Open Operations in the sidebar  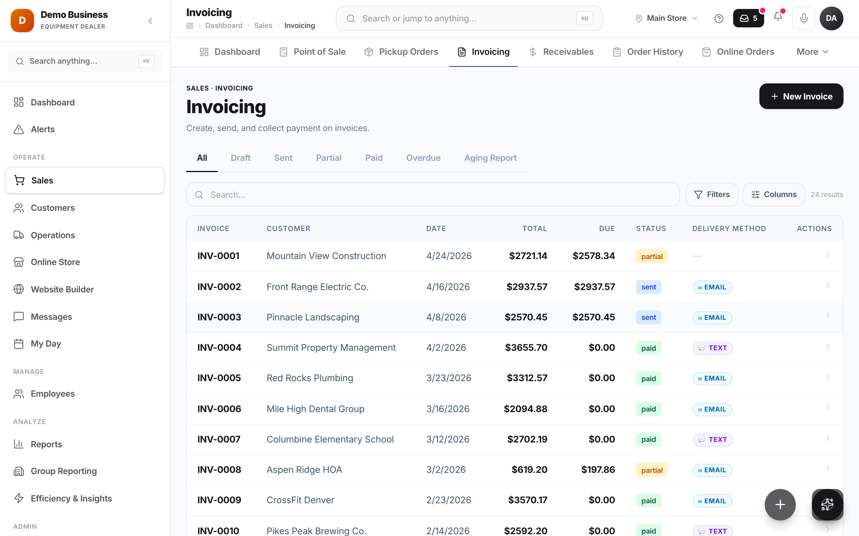(85, 235)
